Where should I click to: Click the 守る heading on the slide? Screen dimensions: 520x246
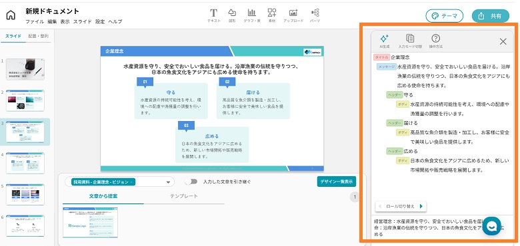(x=171, y=92)
